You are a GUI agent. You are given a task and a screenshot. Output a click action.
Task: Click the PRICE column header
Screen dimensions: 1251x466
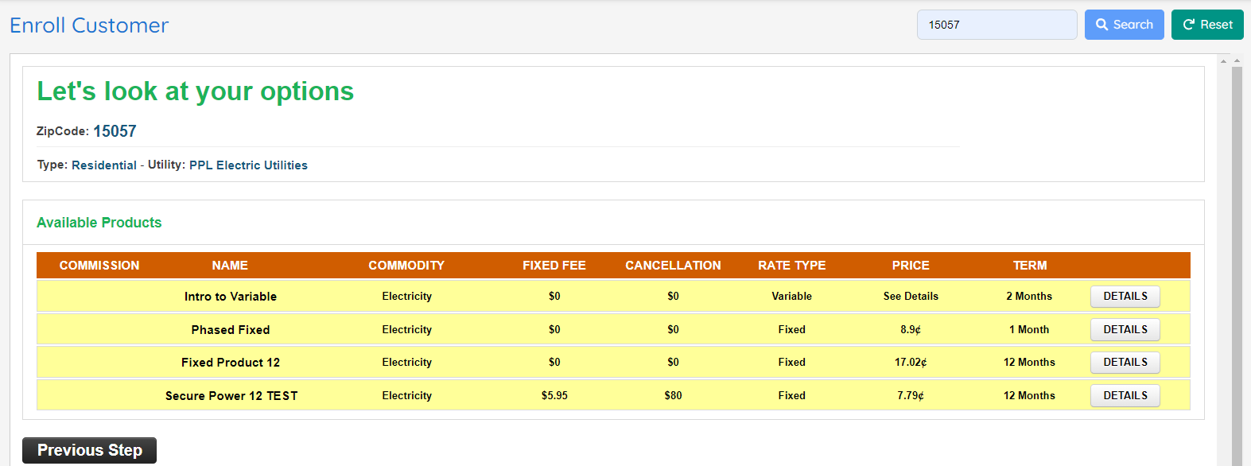[911, 266]
